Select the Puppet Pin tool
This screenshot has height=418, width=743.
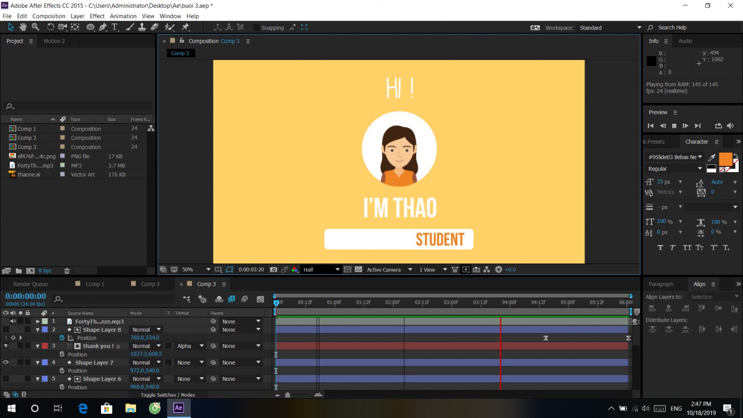(186, 27)
